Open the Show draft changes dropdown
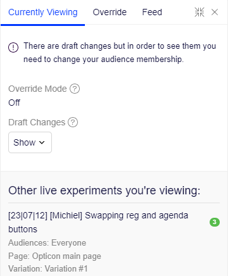Screen dimensions: 228x276 coord(30,142)
